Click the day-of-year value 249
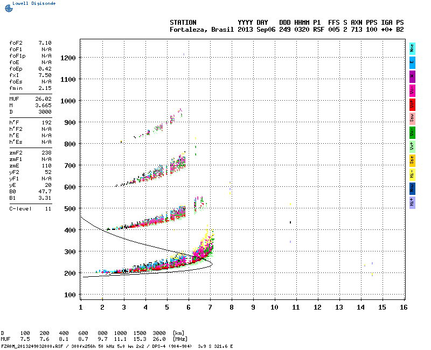Image resolution: width=431 pixels, height=350 pixels. [285, 30]
